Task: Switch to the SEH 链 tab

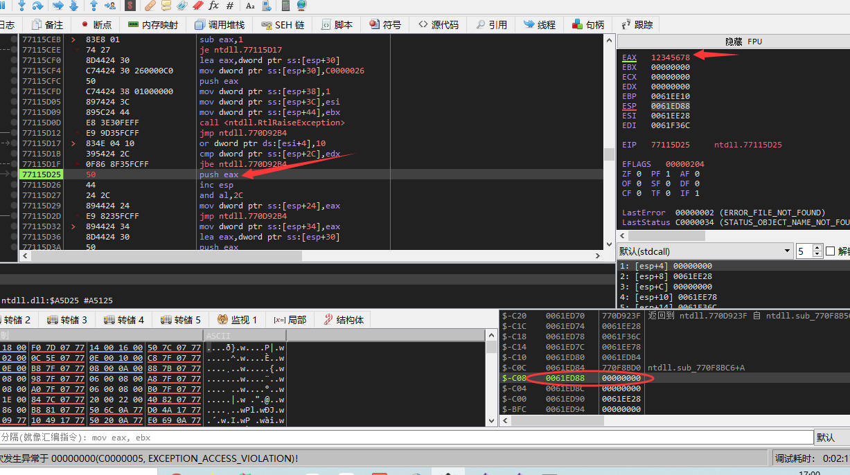Action: (283, 24)
